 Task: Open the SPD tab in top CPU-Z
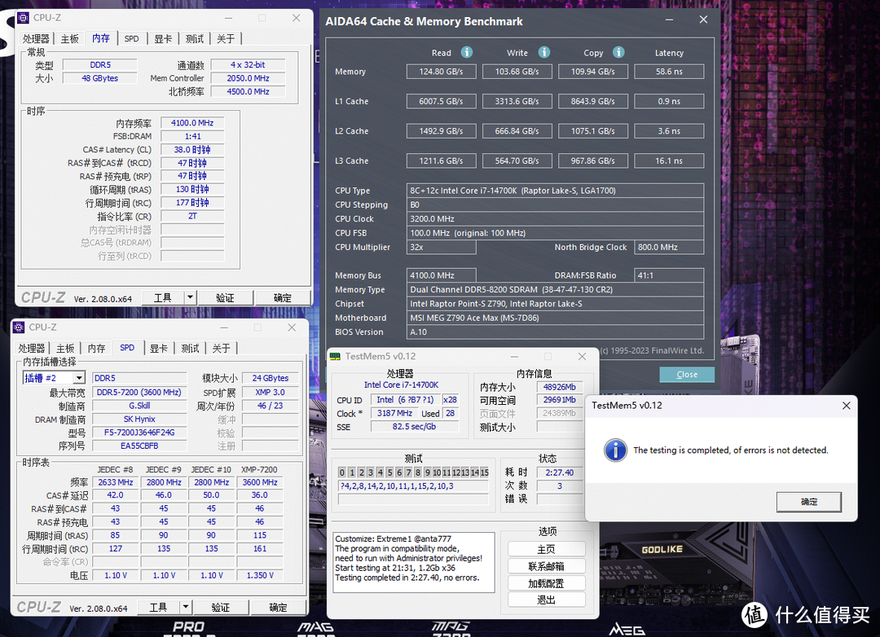pos(131,39)
